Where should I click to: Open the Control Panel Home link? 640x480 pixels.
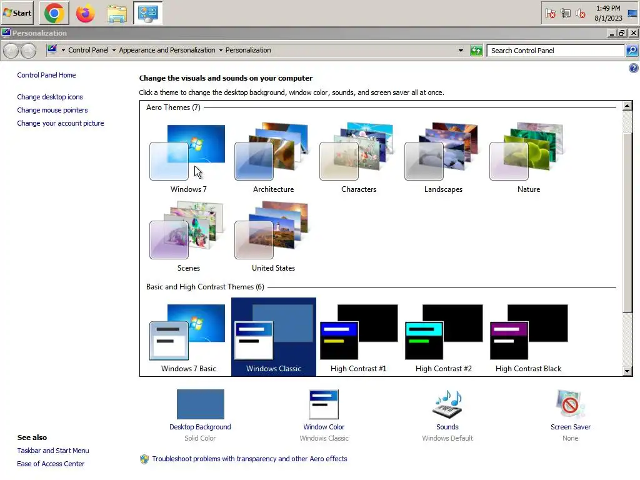46,75
